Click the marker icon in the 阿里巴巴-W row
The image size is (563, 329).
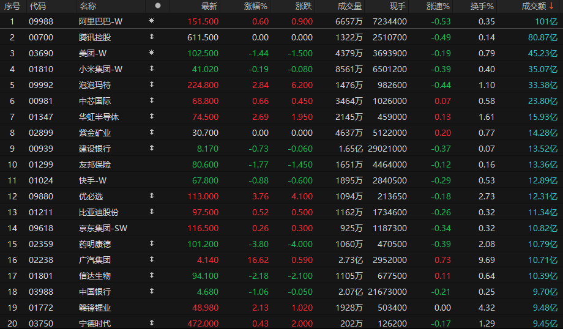(152, 21)
